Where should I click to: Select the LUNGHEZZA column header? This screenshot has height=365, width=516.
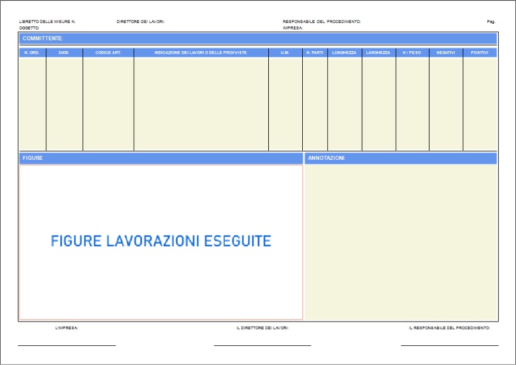344,52
